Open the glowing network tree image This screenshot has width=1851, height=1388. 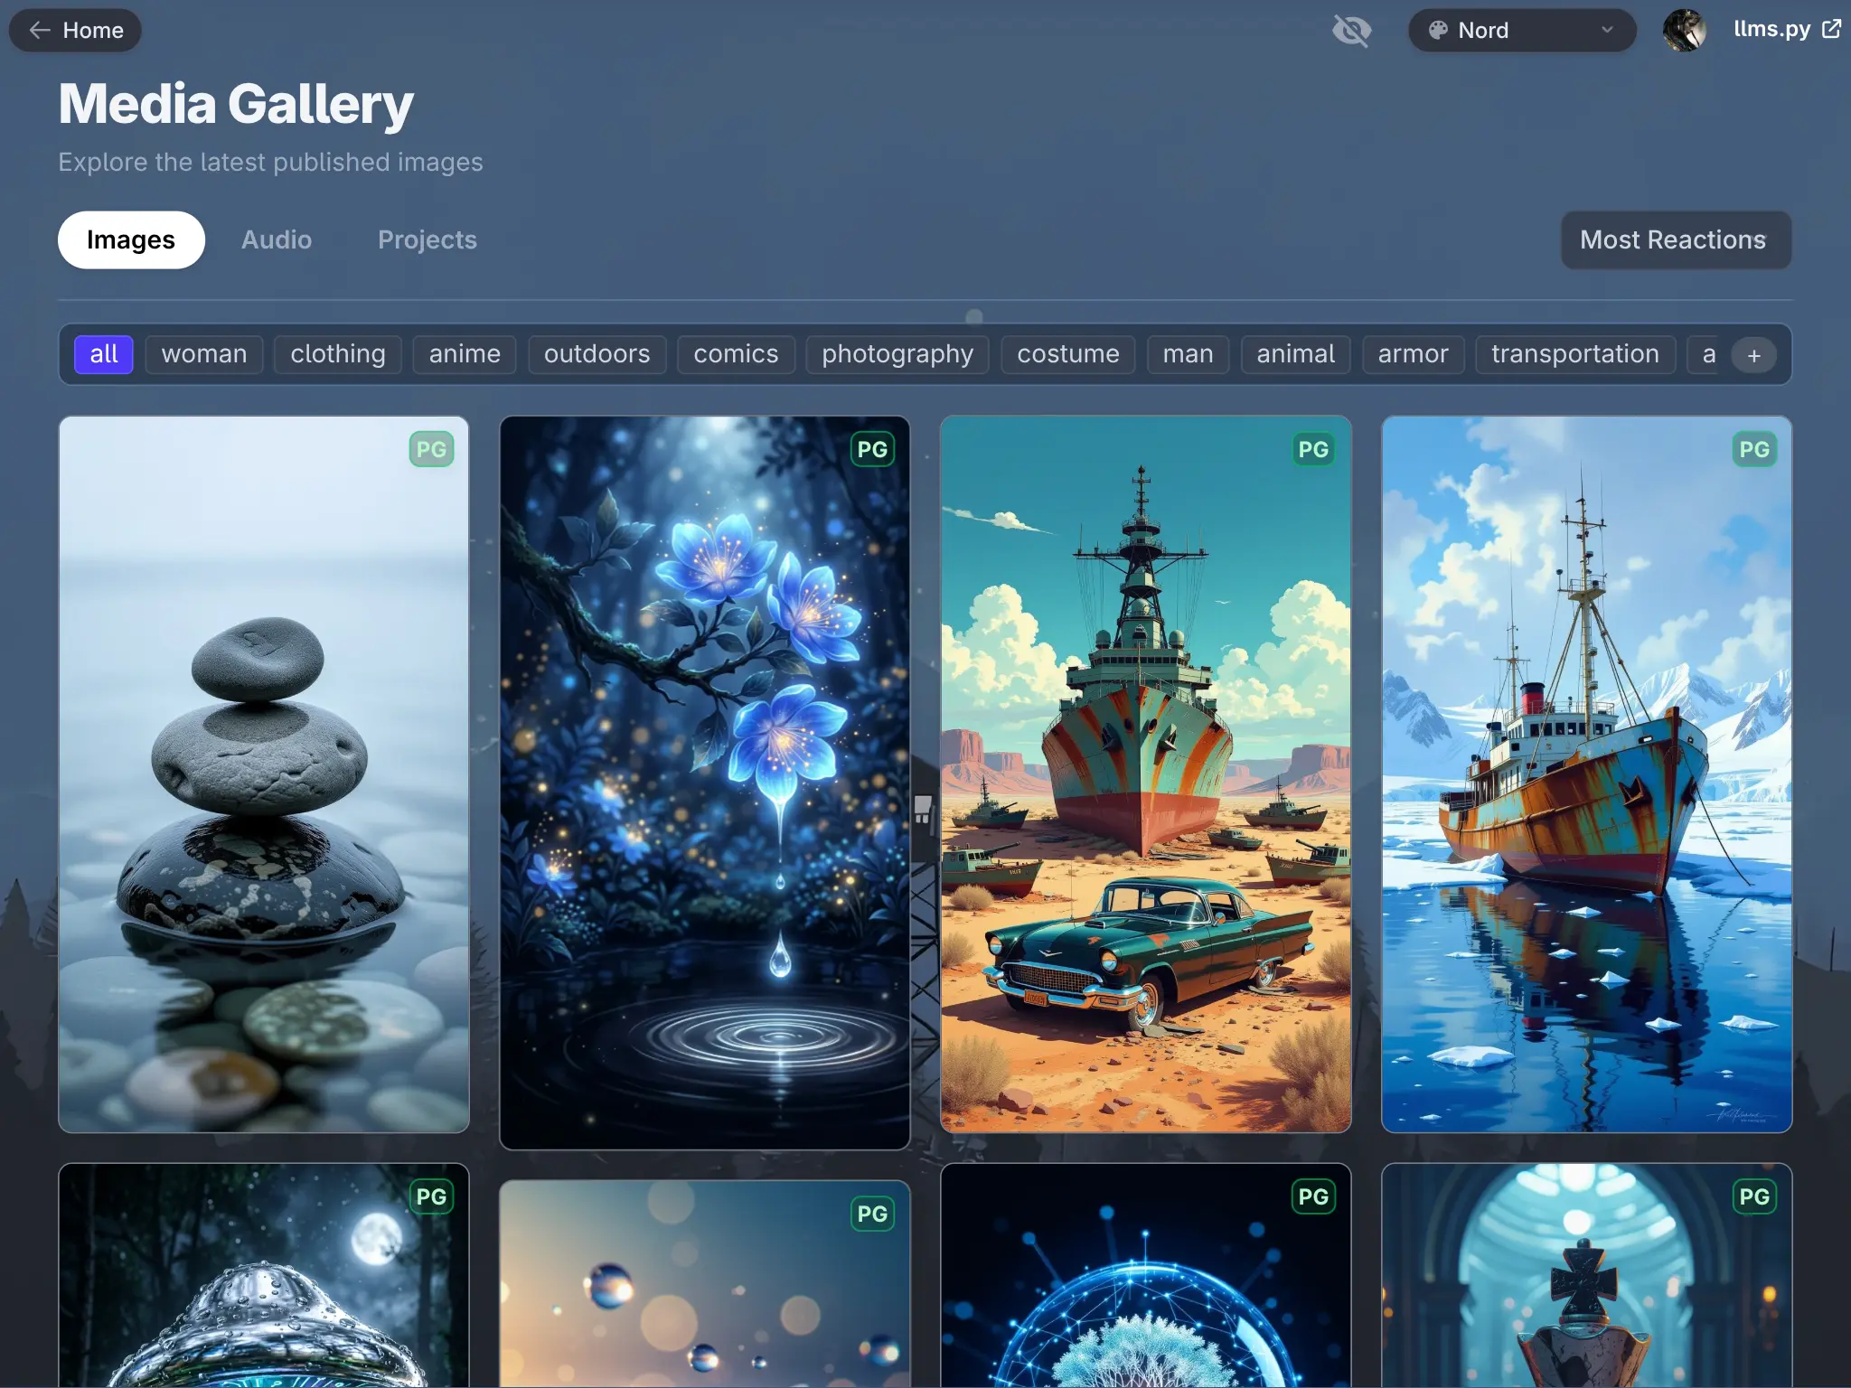point(1146,1276)
